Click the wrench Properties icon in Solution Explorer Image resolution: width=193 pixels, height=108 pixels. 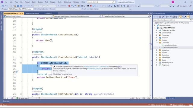(185, 17)
